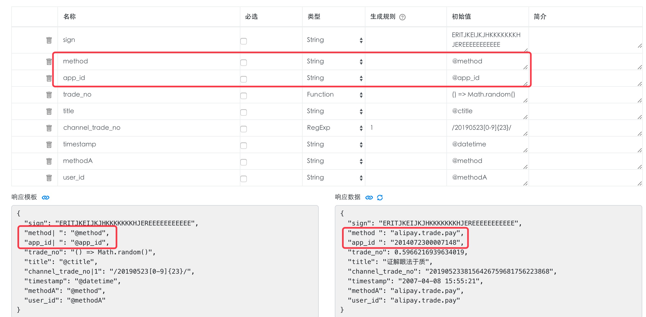The image size is (646, 317).
Task: Click generation rule field for title row
Action: click(x=406, y=111)
